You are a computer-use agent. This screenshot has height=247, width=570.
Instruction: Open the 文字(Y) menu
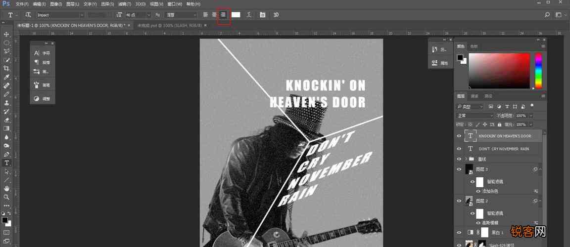point(90,4)
